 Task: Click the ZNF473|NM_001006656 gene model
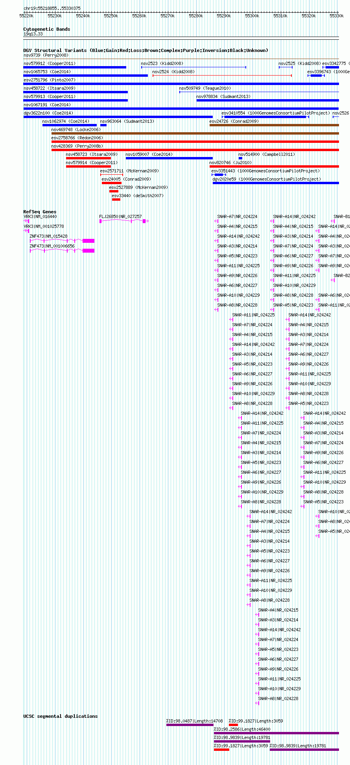pyautogui.click(x=62, y=250)
